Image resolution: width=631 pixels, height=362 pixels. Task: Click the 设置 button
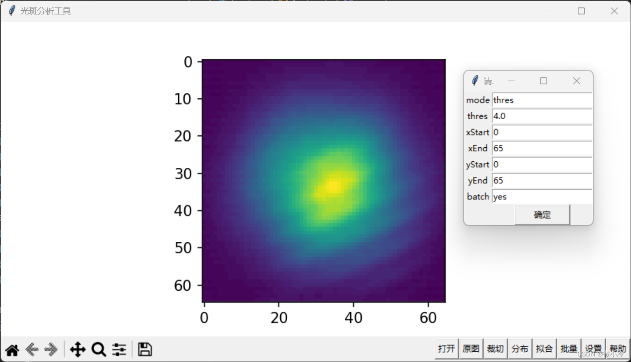point(593,349)
